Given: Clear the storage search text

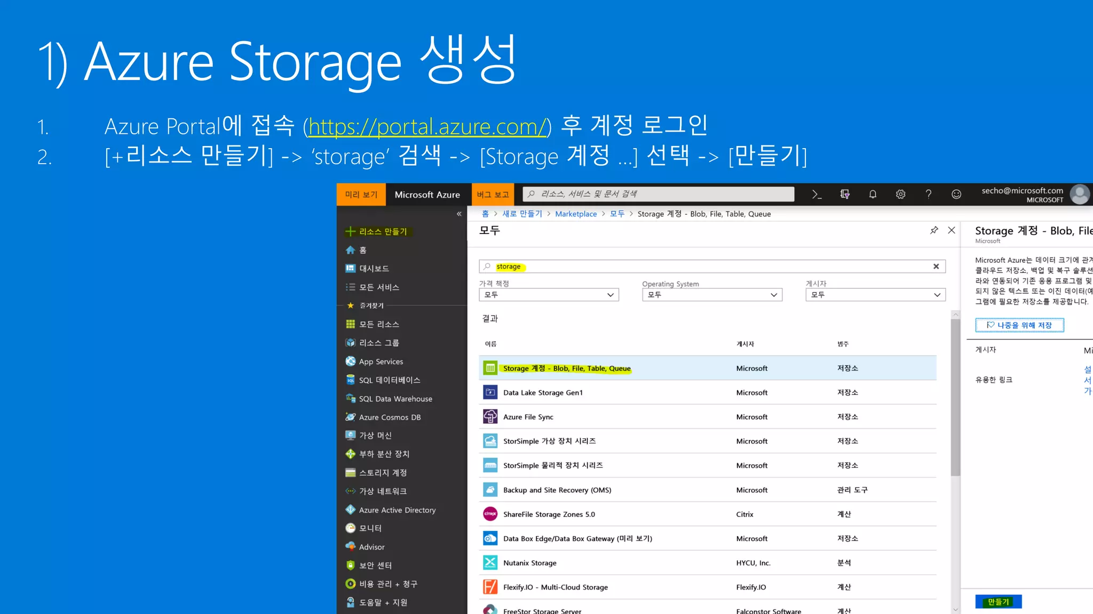Looking at the screenshot, I should [936, 266].
